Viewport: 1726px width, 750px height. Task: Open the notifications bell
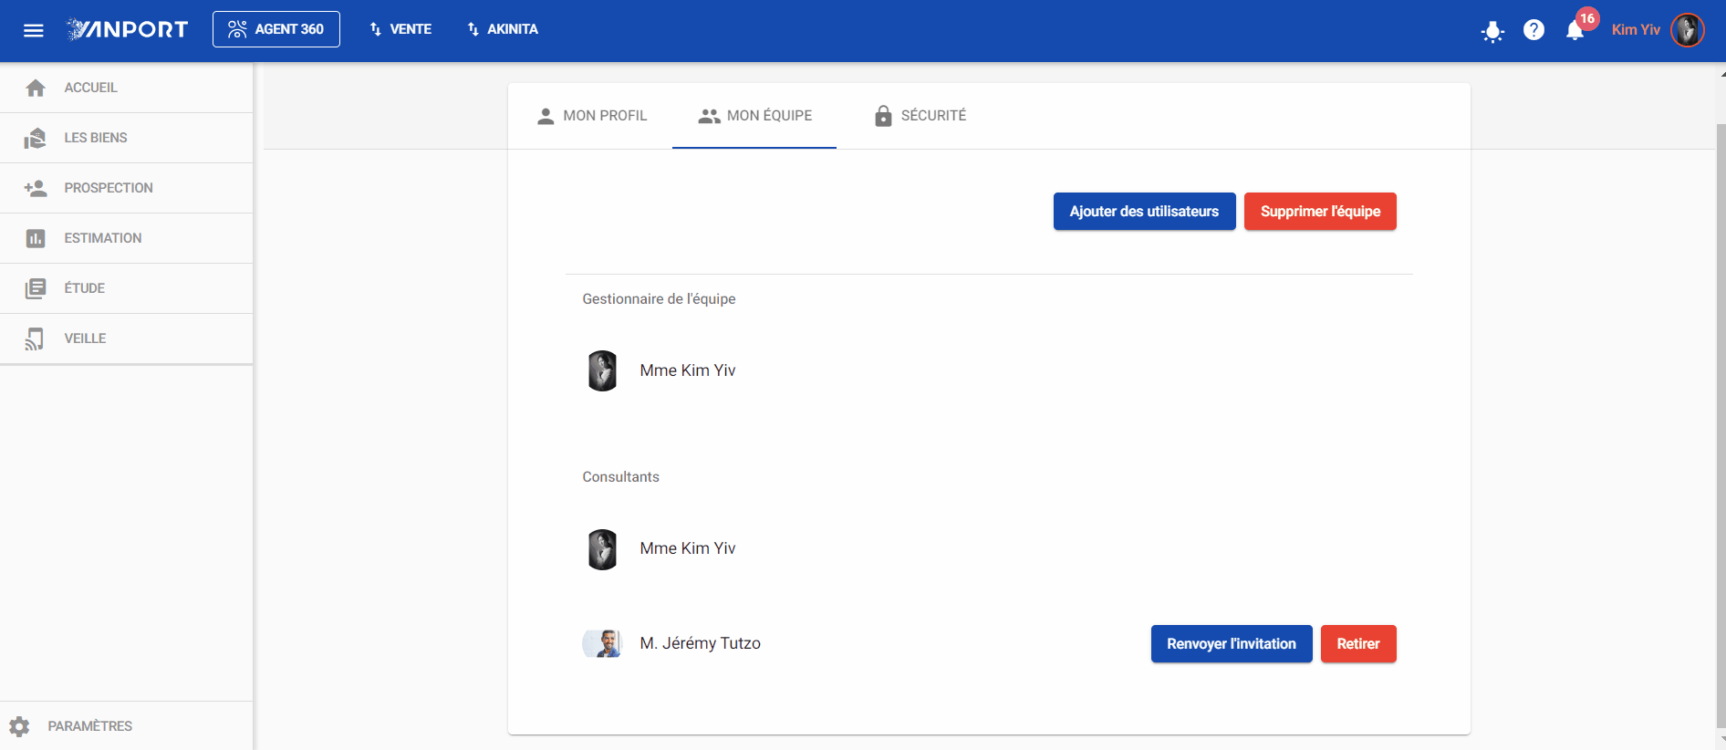tap(1575, 30)
